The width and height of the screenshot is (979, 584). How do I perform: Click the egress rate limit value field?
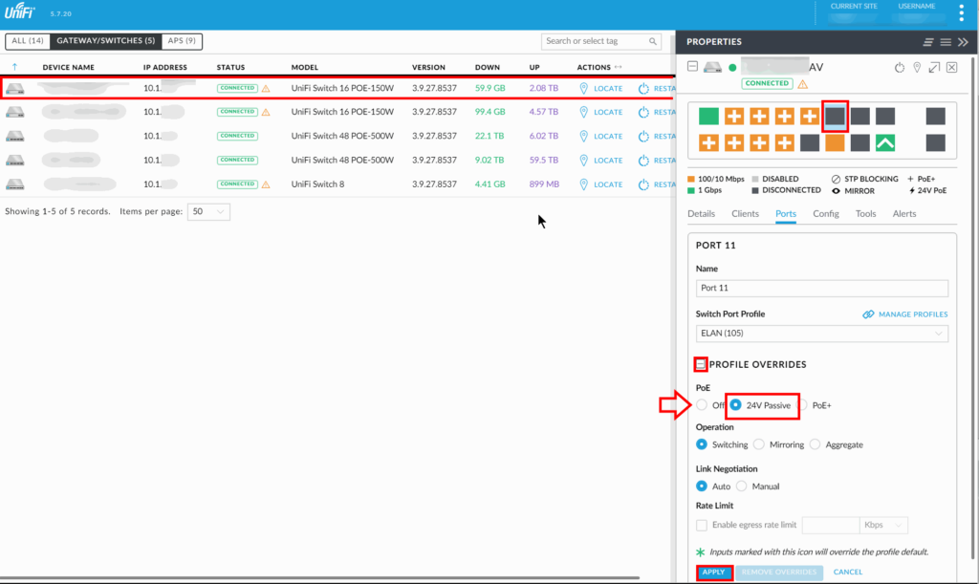point(831,526)
